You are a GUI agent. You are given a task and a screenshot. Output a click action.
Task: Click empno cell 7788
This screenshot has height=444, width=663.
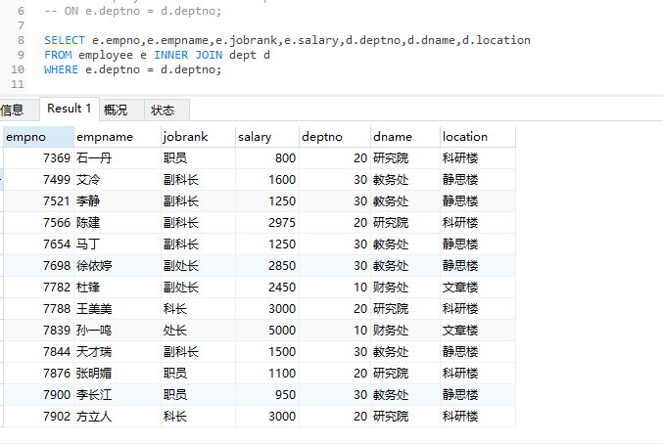point(39,309)
